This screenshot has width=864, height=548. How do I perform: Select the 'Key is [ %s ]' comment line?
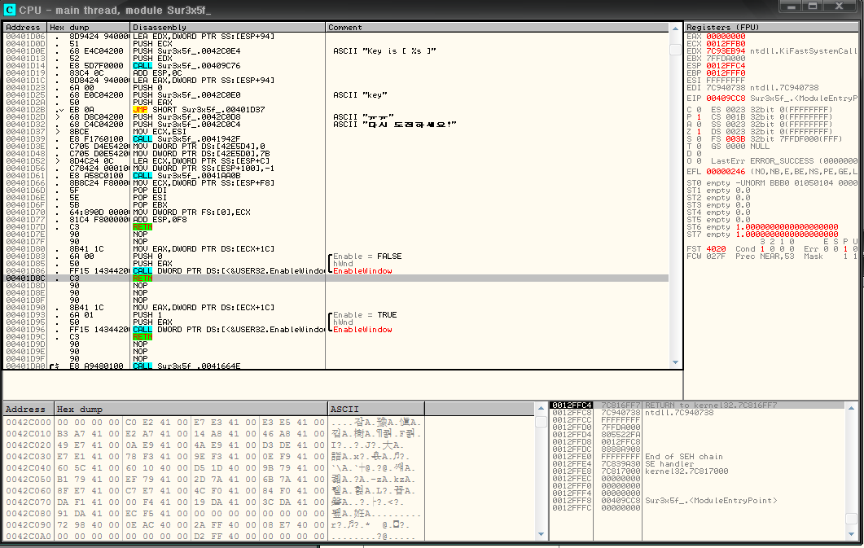tap(384, 51)
